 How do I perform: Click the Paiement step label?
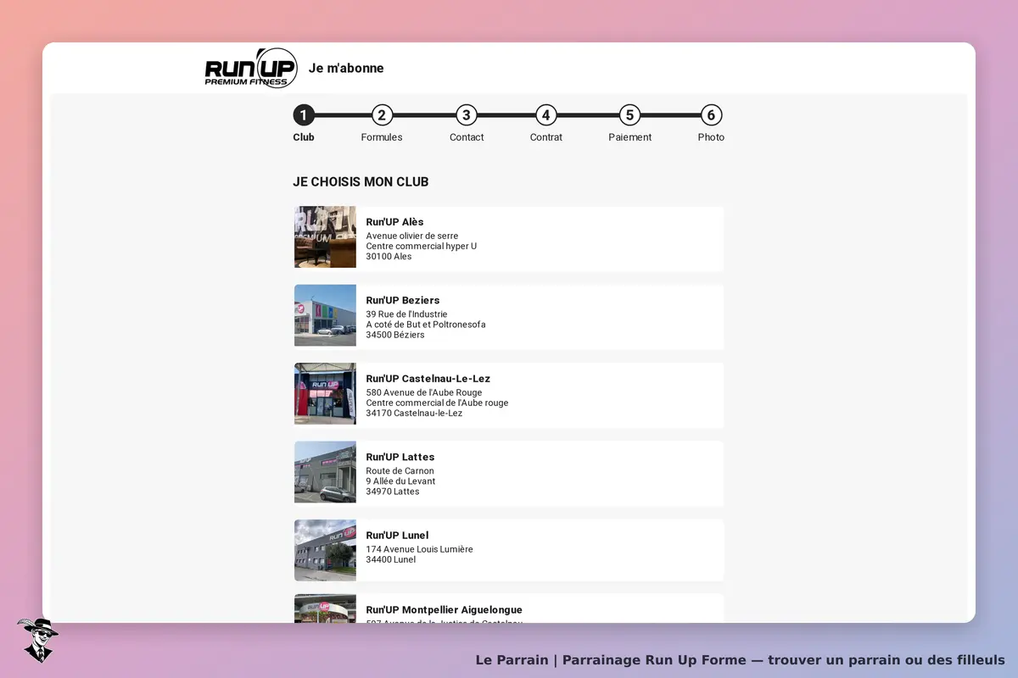pos(630,137)
